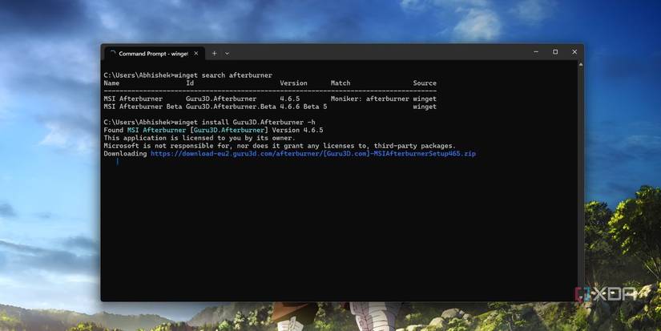Click the Guru3D.Afterburner.Beta package Id
Image resolution: width=661 pixels, height=331 pixels.
[231, 107]
